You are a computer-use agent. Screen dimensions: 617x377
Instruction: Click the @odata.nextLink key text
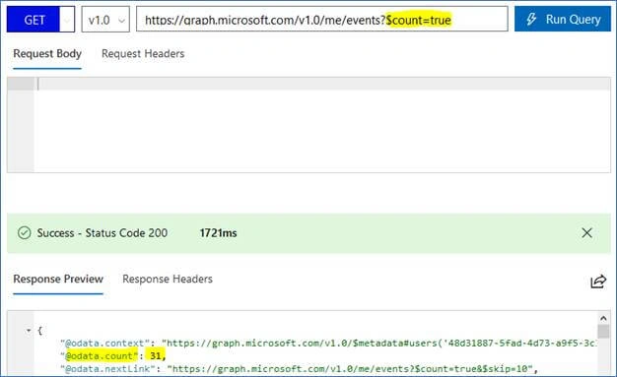[107, 369]
